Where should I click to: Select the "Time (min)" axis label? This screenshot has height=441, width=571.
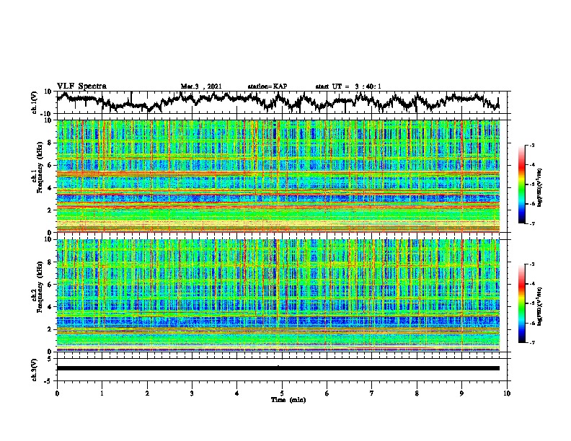coord(288,400)
